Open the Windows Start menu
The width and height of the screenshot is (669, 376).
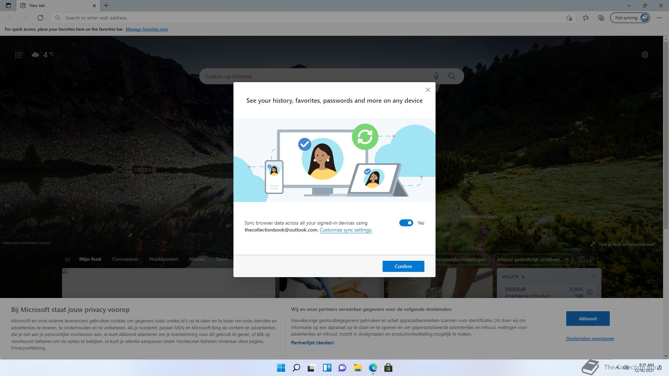click(281, 368)
